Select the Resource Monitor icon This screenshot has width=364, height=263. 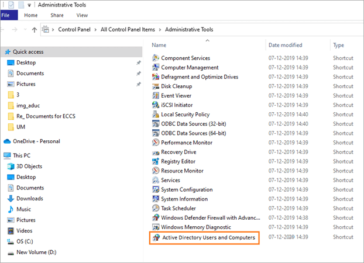tap(156, 171)
